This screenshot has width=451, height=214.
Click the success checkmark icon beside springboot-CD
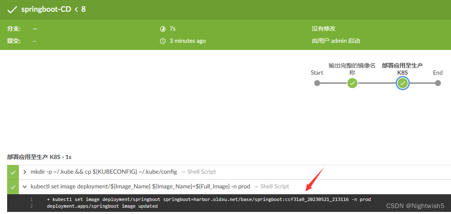point(12,10)
